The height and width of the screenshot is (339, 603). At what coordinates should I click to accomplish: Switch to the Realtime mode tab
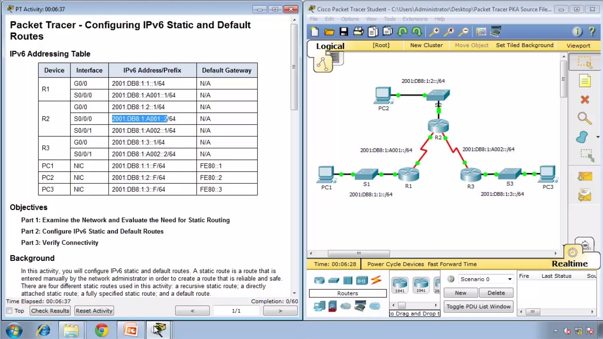tap(570, 264)
